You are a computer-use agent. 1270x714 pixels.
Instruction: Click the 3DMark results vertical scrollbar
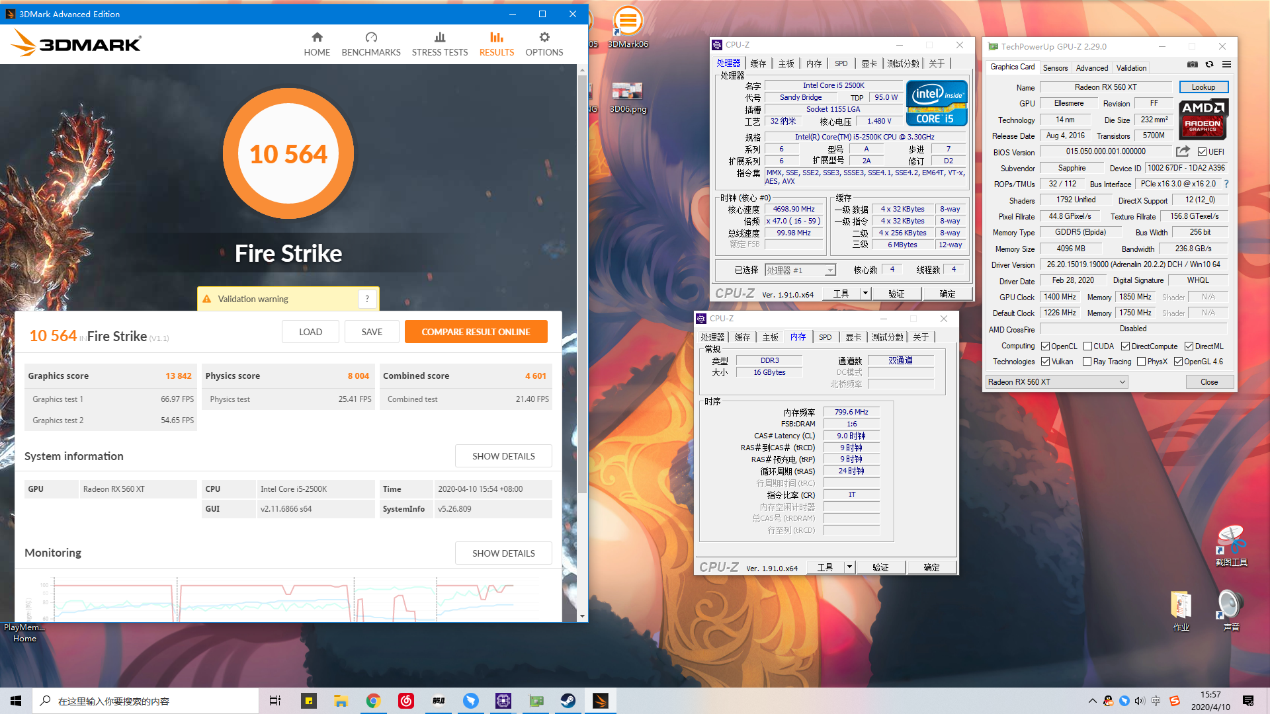582,284
